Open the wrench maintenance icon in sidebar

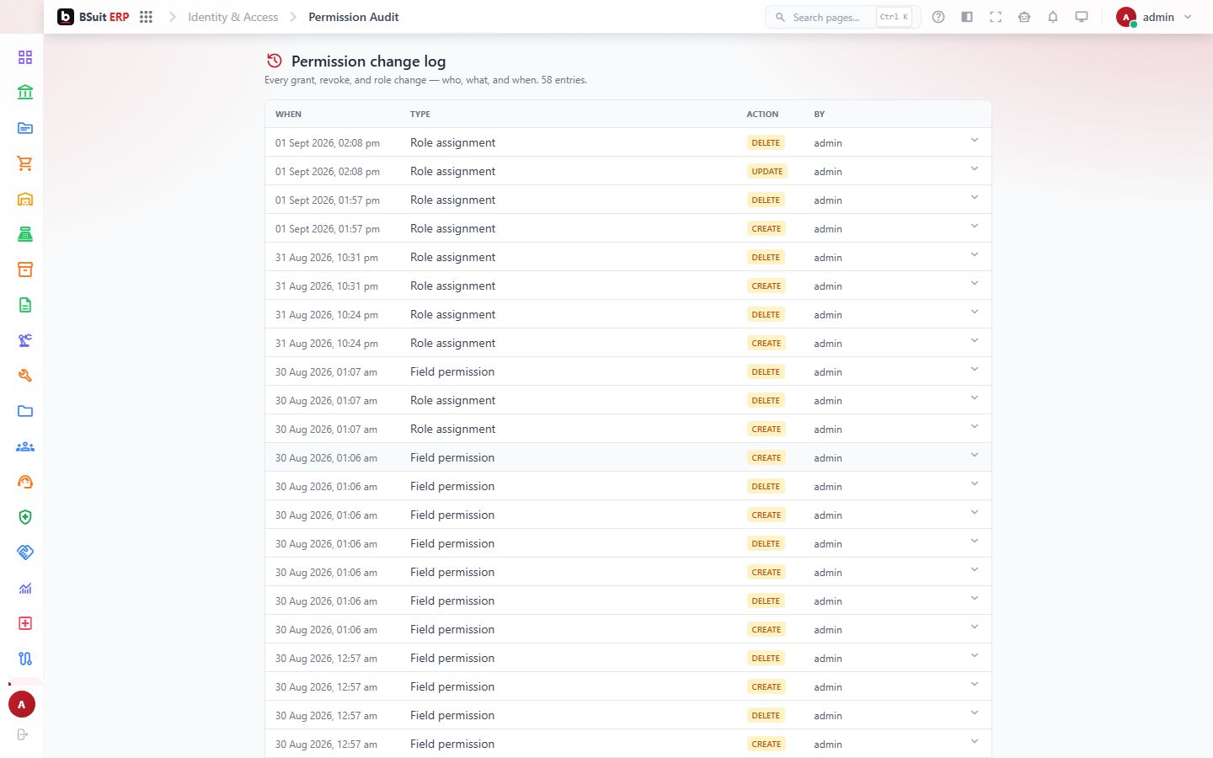pyautogui.click(x=25, y=376)
